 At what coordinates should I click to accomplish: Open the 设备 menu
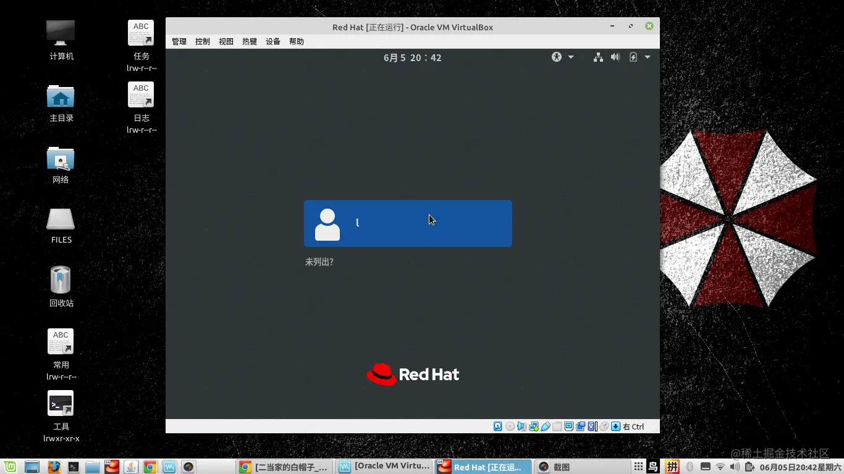[x=273, y=41]
